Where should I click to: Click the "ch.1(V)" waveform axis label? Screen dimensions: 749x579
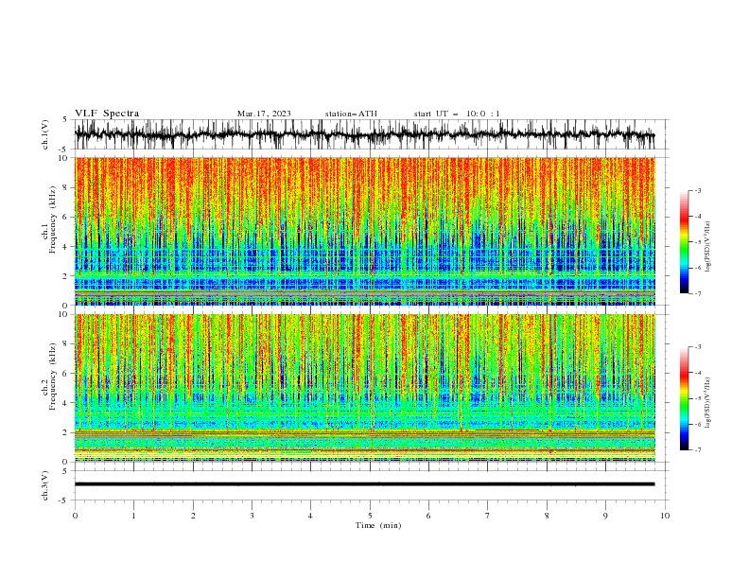[45, 134]
